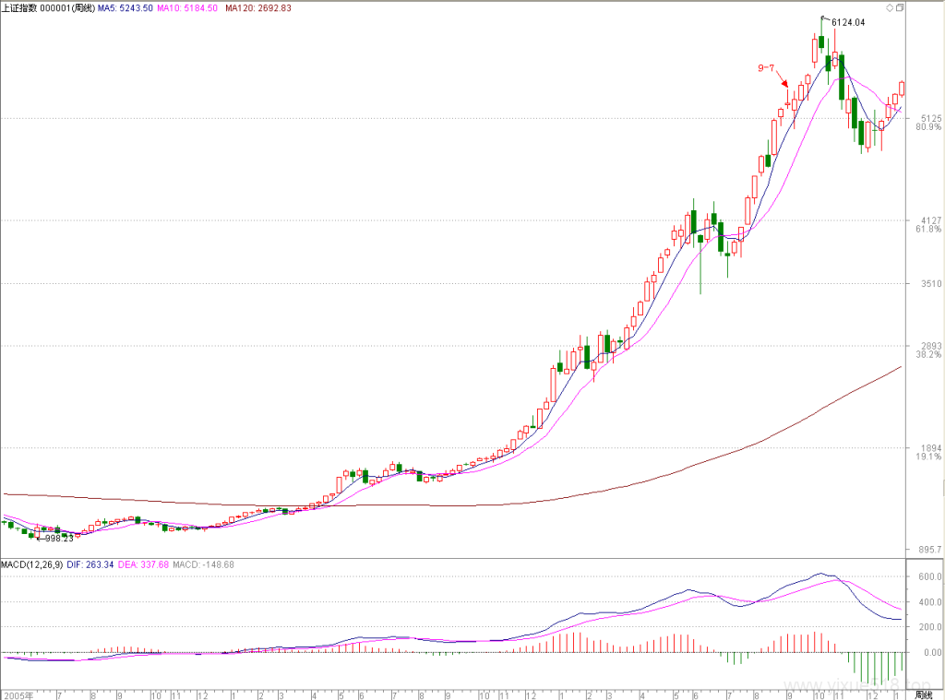Click the MACD: -148.68 value label
The width and height of the screenshot is (945, 700).
click(203, 564)
